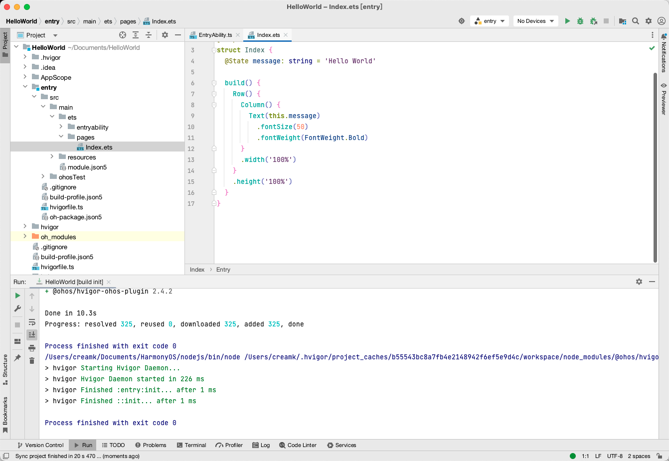Image resolution: width=669 pixels, height=461 pixels.
Task: Open the Log tool window
Action: point(261,445)
